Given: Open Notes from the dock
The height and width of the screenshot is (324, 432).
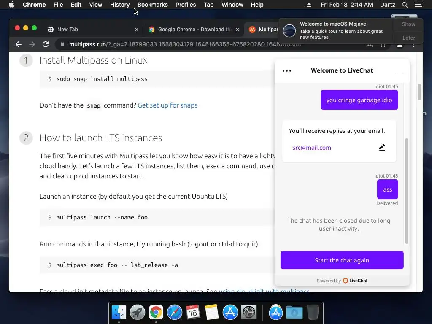Looking at the screenshot, I should pyautogui.click(x=212, y=313).
